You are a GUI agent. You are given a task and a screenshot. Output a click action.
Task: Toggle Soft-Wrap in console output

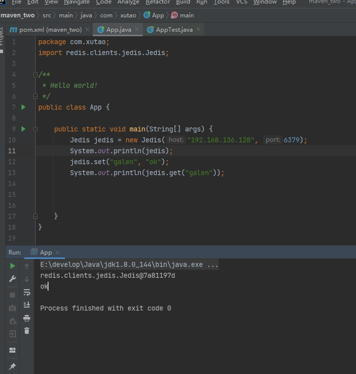27,292
